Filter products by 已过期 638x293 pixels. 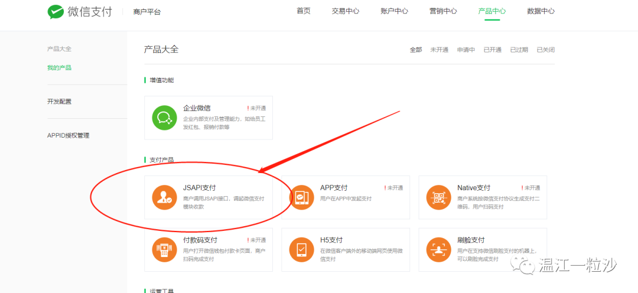click(519, 50)
